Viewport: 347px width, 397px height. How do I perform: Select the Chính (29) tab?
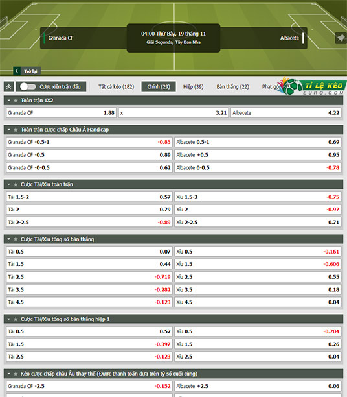[x=159, y=86]
